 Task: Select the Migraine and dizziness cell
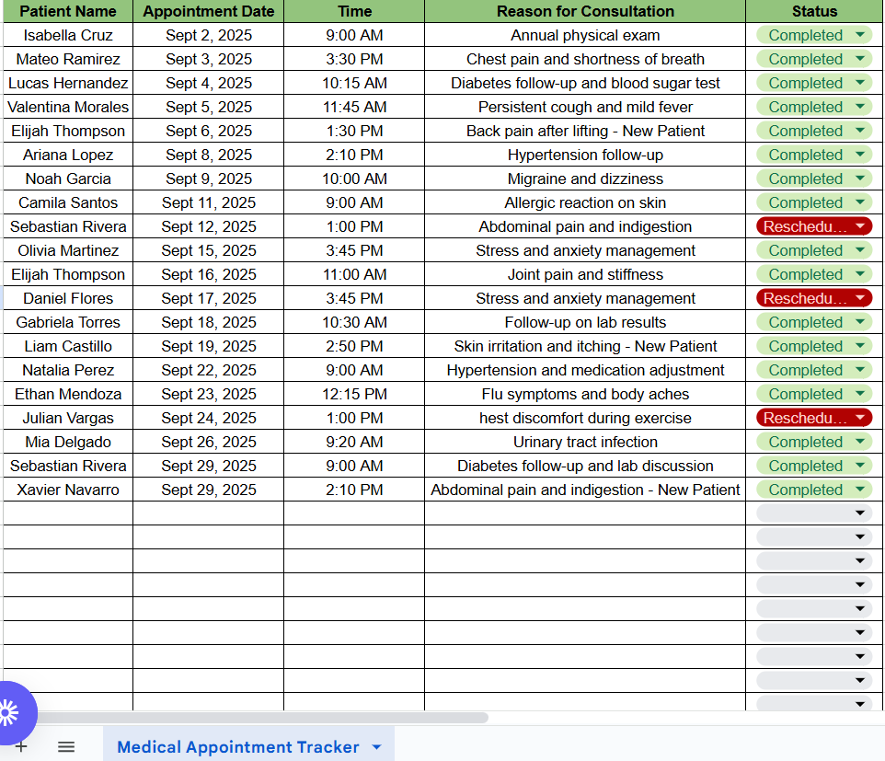click(585, 179)
